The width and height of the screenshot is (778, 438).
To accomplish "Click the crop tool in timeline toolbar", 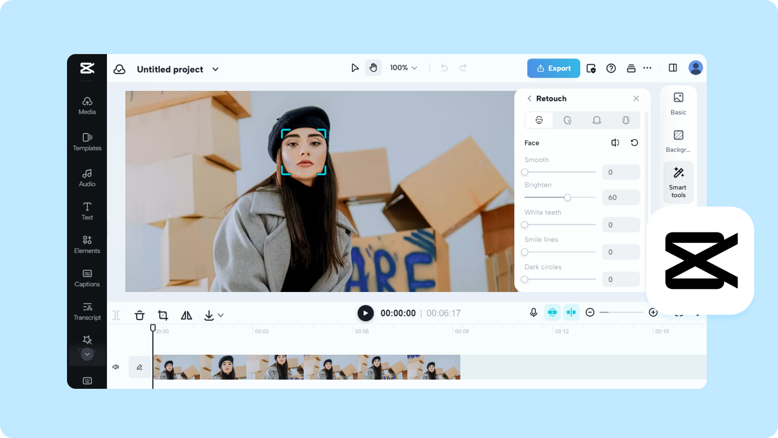I will [x=163, y=315].
